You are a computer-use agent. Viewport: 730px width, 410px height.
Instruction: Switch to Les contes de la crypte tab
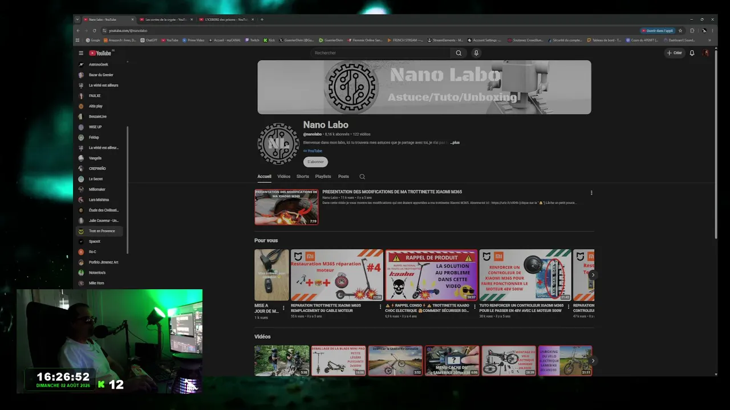pyautogui.click(x=165, y=19)
